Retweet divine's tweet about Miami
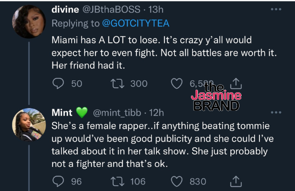The width and height of the screenshot is (295, 191). (x=117, y=83)
